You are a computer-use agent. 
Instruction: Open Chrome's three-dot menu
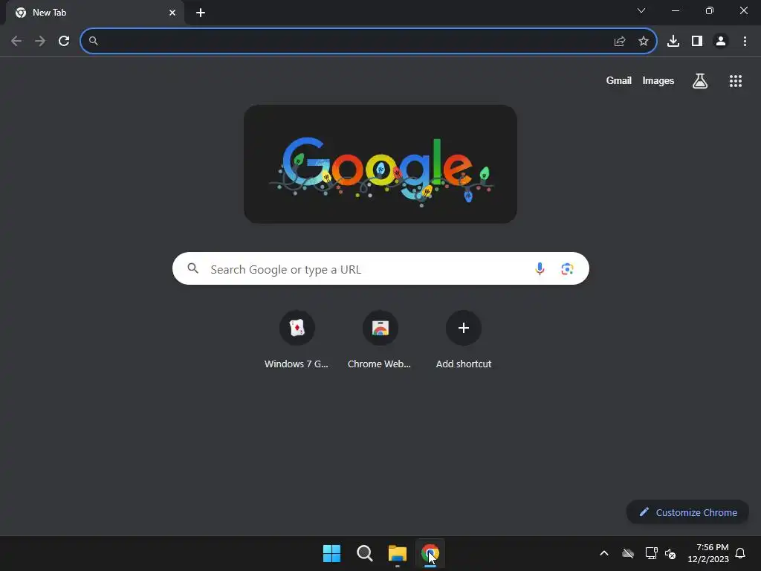[745, 42]
